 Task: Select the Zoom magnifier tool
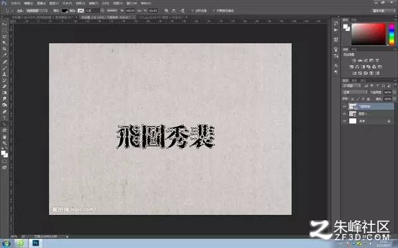(5, 144)
